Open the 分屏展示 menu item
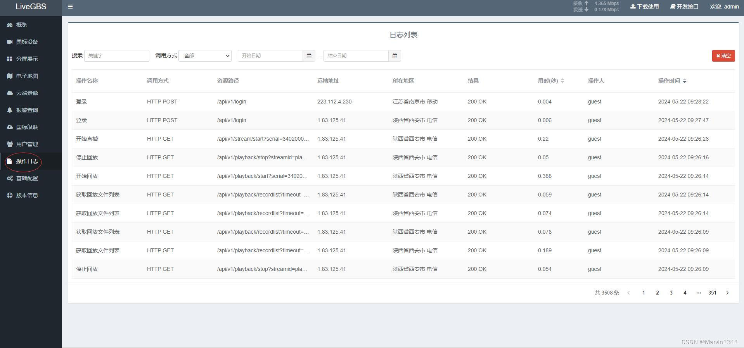 pos(31,59)
